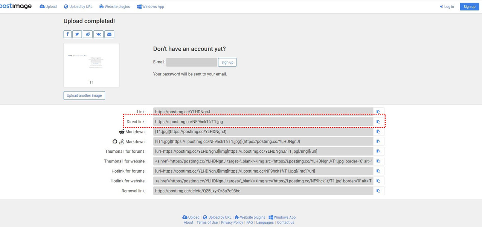Click the Postimage logo
Screen dimensions: 482x227
click(x=16, y=6)
